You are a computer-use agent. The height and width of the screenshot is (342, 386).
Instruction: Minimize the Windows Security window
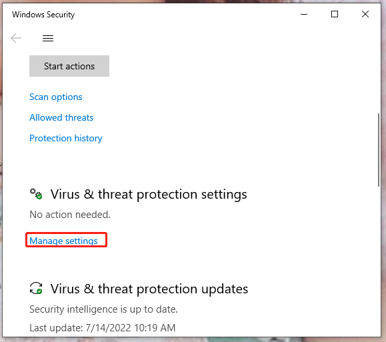click(x=304, y=14)
